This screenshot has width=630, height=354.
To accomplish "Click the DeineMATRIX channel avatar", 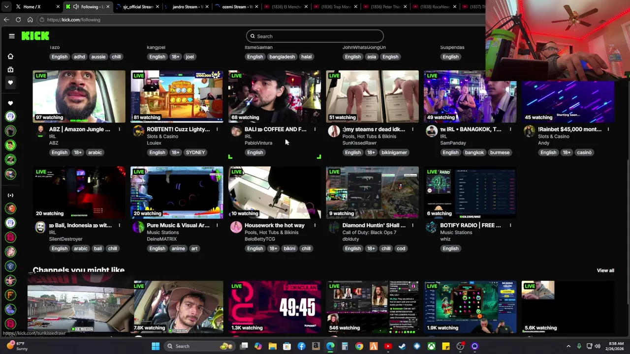I will 138,227.
